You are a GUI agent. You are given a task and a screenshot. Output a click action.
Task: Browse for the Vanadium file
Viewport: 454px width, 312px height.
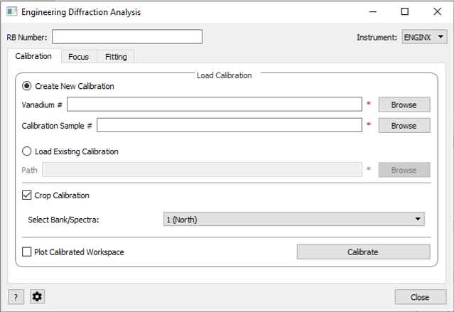pyautogui.click(x=404, y=104)
